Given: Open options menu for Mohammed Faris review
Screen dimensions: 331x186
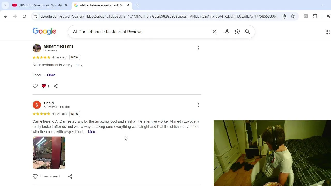Looking at the screenshot, I should [x=198, y=48].
